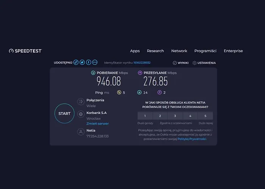Image resolution: width=265 pixels, height=189 pixels.
Task: Select rating 3 for Netia
Action: [175, 116]
